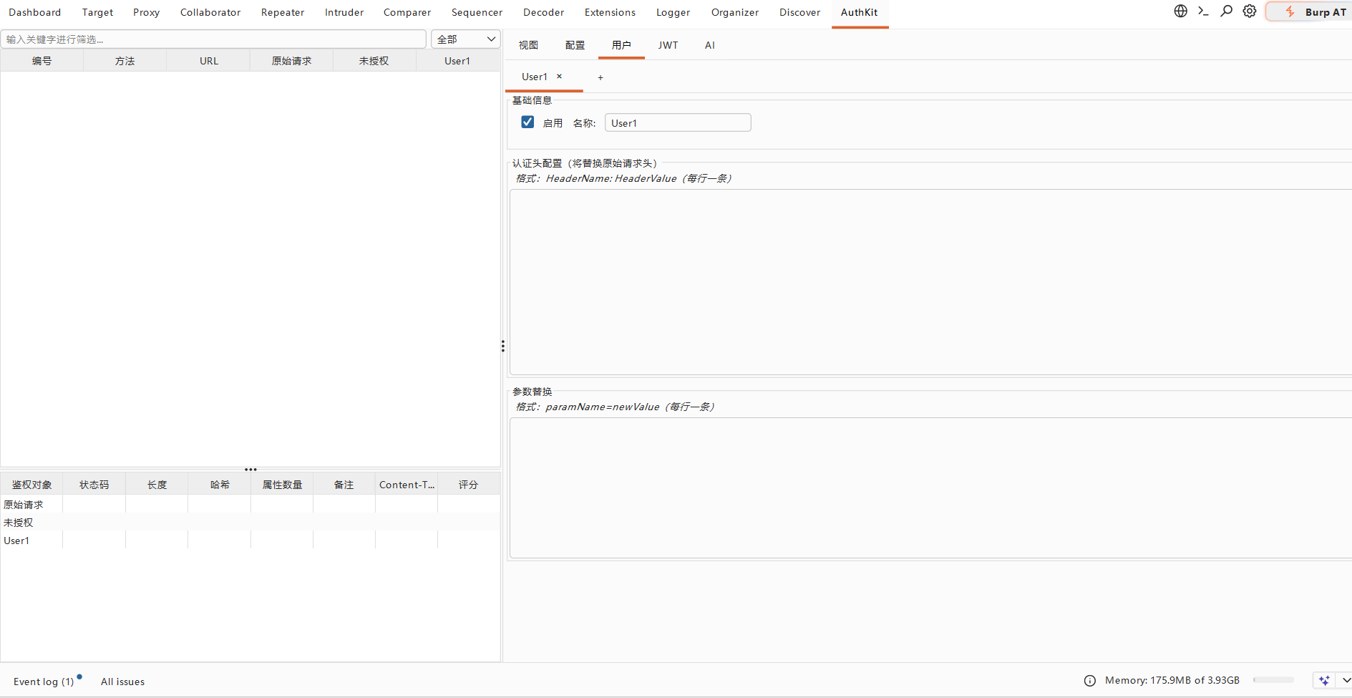Sort by the 方法 column header
Image resolution: width=1352 pixels, height=698 pixels.
[125, 61]
